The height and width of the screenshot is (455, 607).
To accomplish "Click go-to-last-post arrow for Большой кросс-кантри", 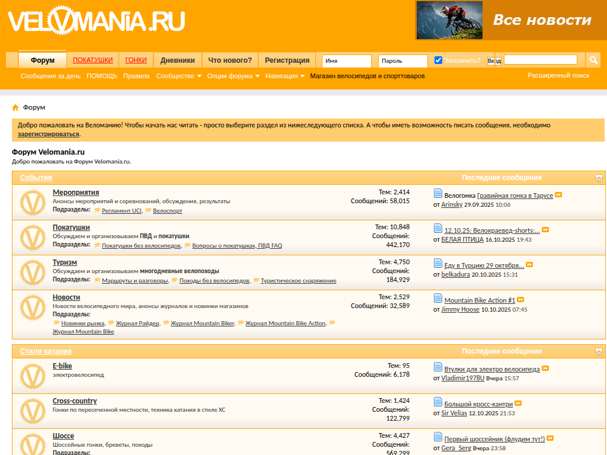I will 518,403.
